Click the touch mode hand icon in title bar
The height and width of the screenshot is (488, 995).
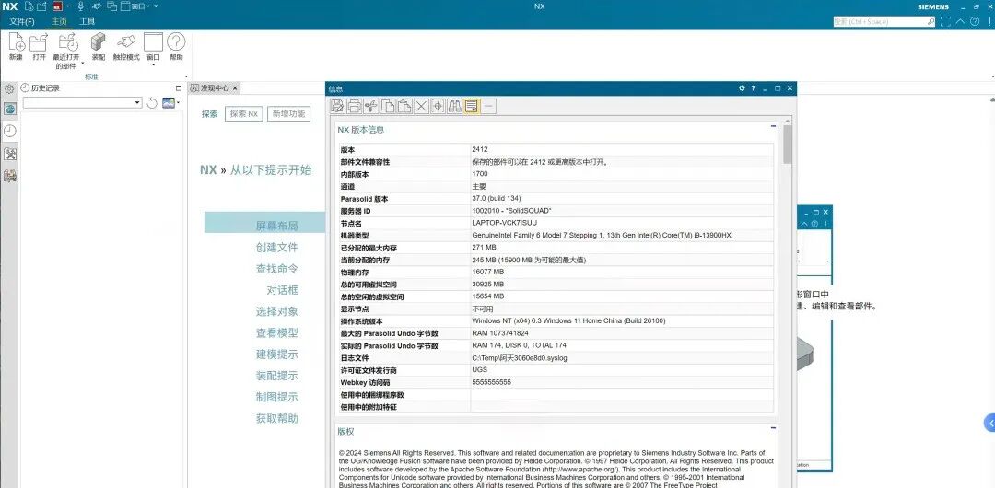tap(97, 6)
